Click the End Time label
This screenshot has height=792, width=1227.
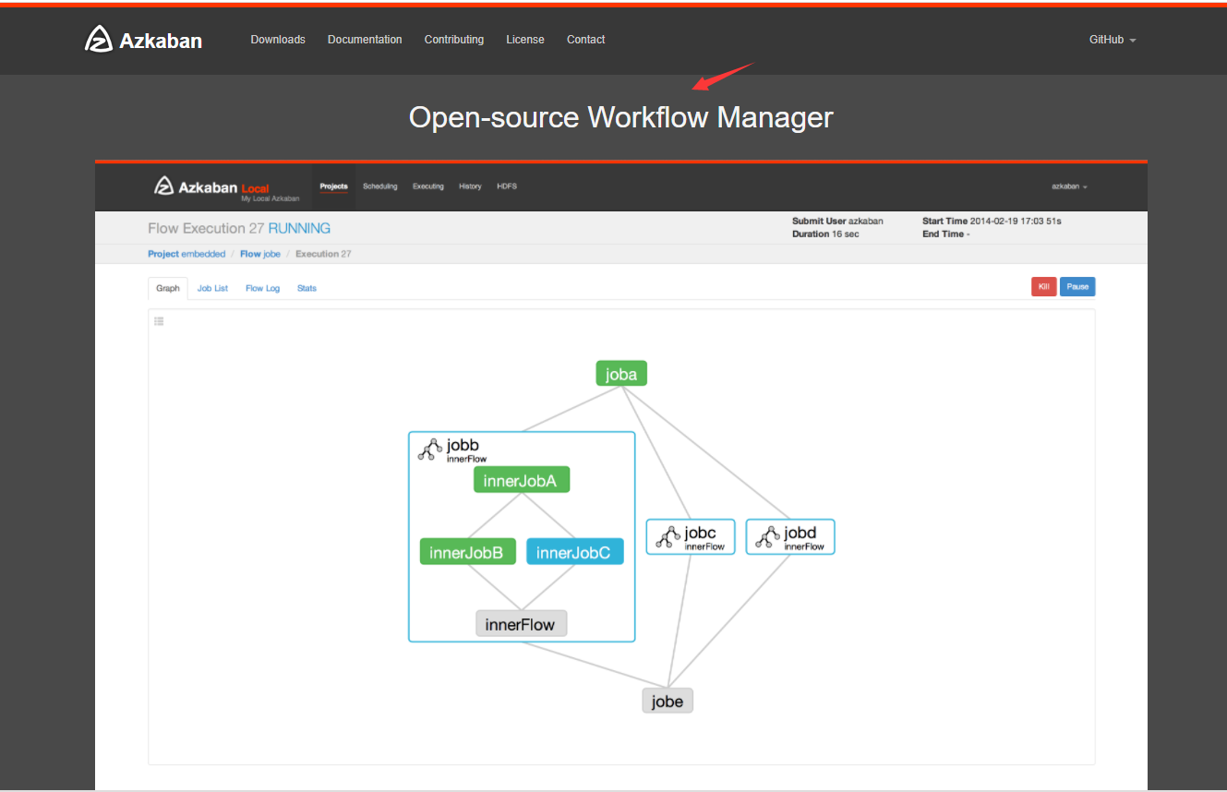click(x=943, y=234)
